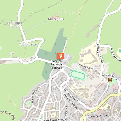Click the teal building at right edge
121x121 pixels.
pos(120,51)
